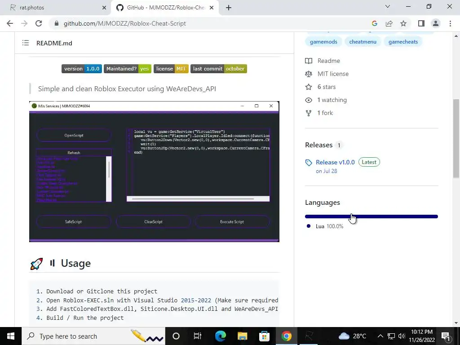Open README table of contents list icon

pos(26,43)
